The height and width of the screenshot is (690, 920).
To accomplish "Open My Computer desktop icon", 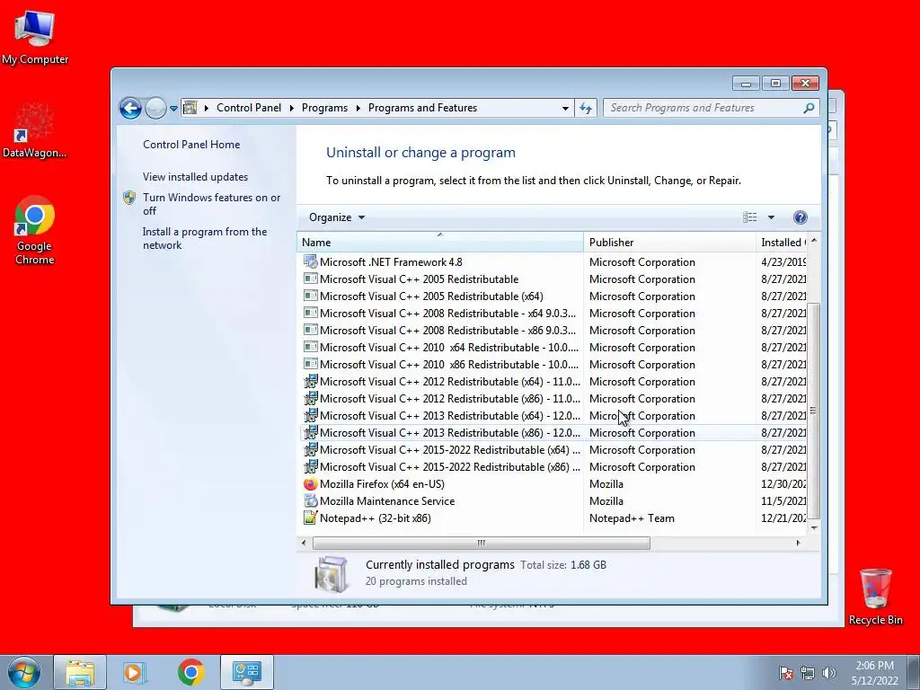I will tap(35, 37).
